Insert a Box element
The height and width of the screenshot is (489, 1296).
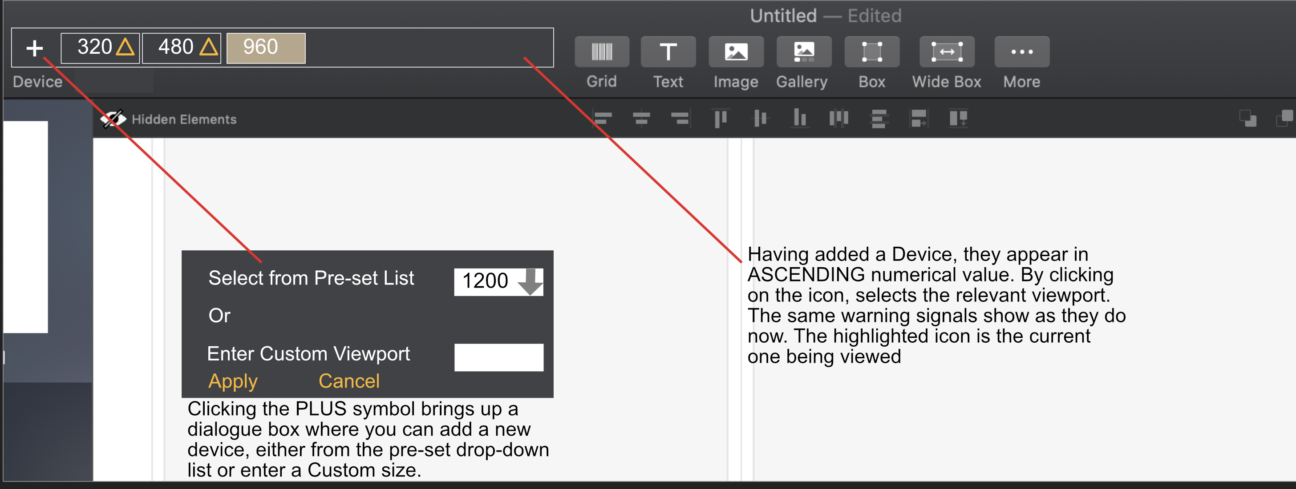872,52
